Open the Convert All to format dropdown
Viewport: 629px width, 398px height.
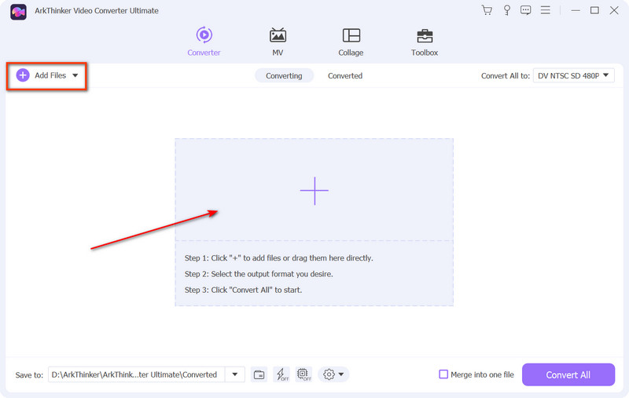(x=574, y=75)
